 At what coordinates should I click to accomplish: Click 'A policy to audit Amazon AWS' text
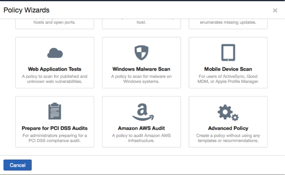click(141, 136)
